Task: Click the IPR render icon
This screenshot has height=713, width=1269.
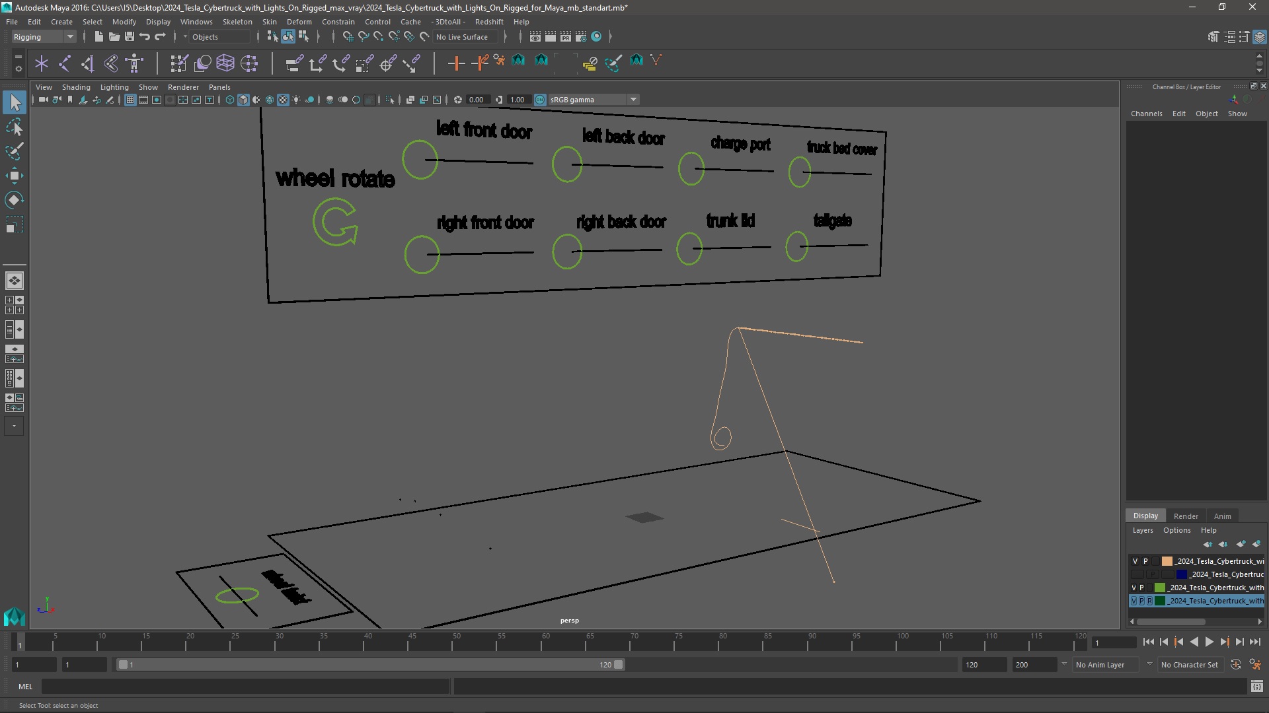Action: click(566, 36)
